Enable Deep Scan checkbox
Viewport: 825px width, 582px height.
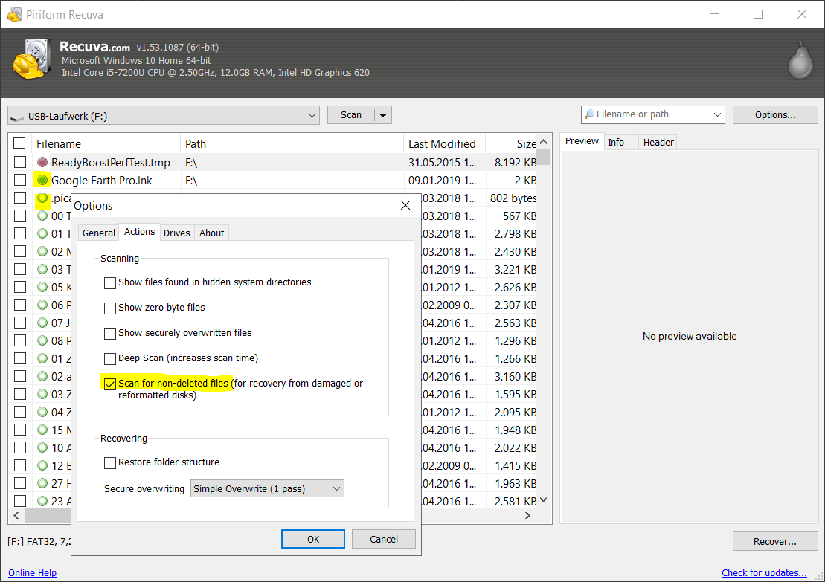110,358
